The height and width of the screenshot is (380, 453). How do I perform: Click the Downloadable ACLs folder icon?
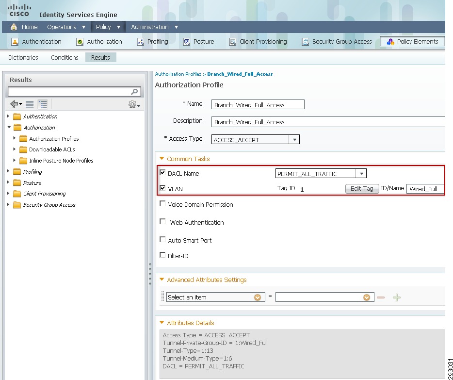click(x=23, y=149)
